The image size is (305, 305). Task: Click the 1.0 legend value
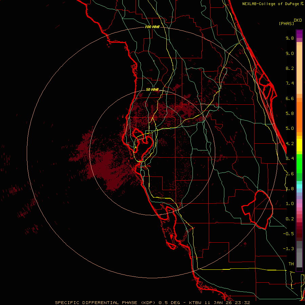point(290,204)
